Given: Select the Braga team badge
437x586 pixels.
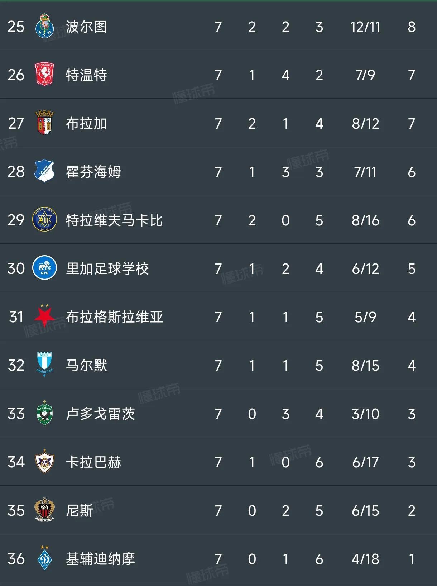Looking at the screenshot, I should click(x=44, y=123).
